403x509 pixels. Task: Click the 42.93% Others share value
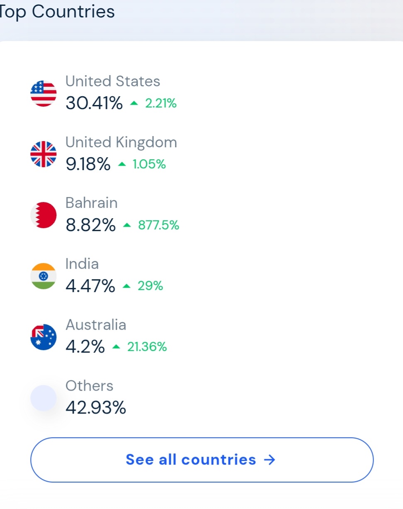point(96,407)
